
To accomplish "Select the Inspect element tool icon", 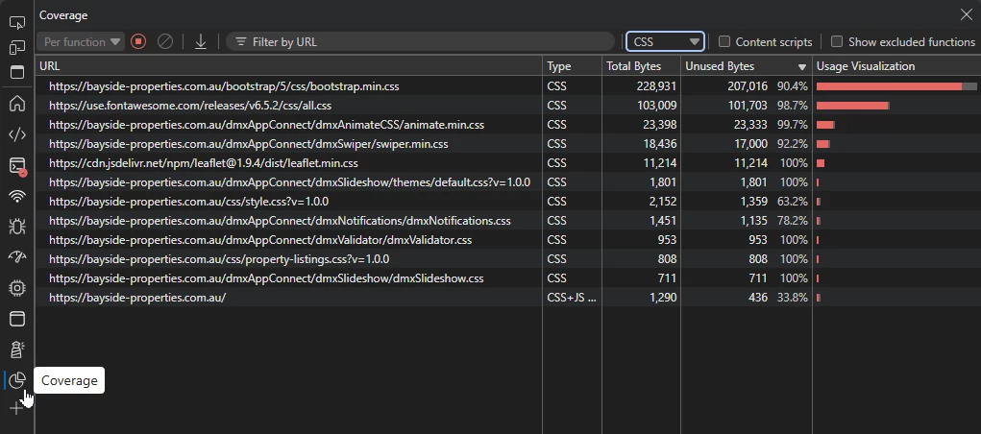I will point(17,22).
